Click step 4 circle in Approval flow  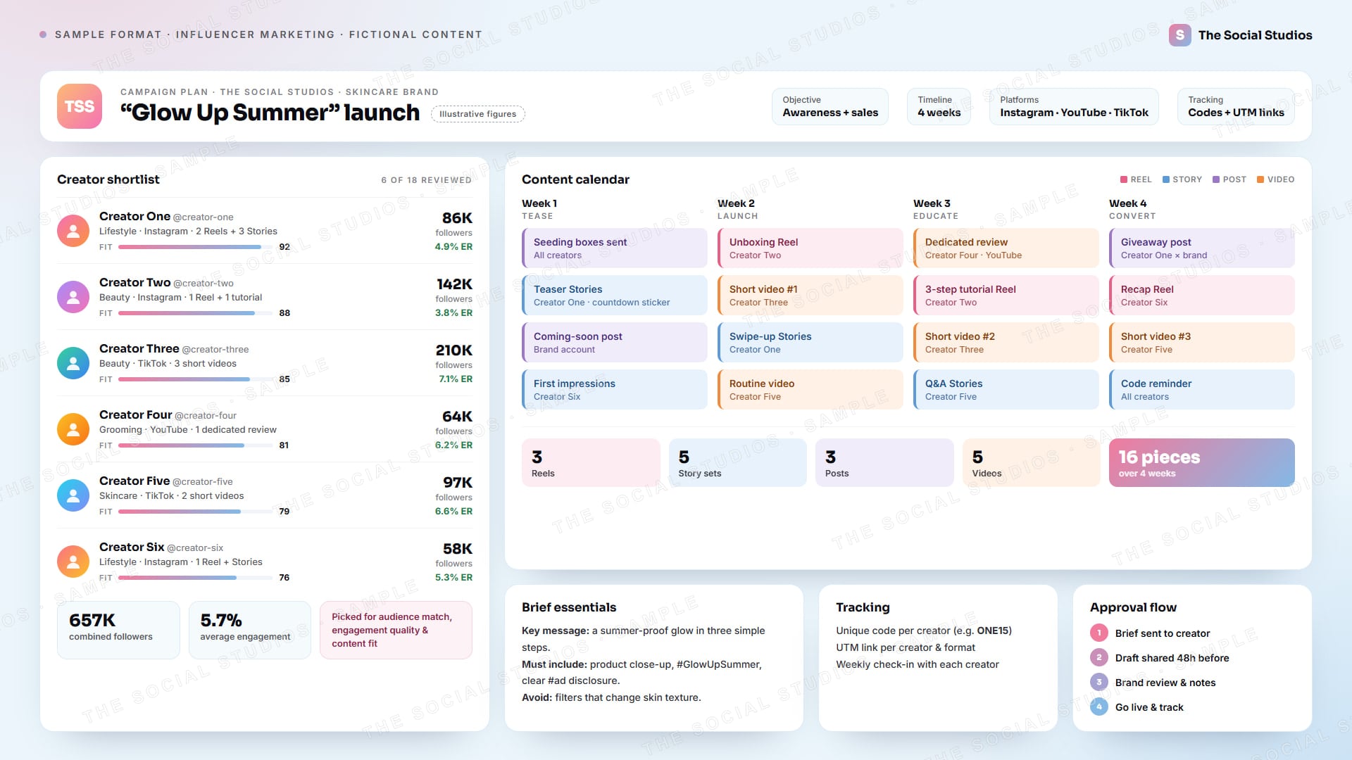(1099, 707)
